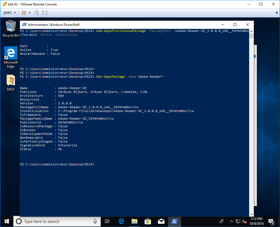Open the People tray icon
This screenshot has width=280, height=227.
222,222
